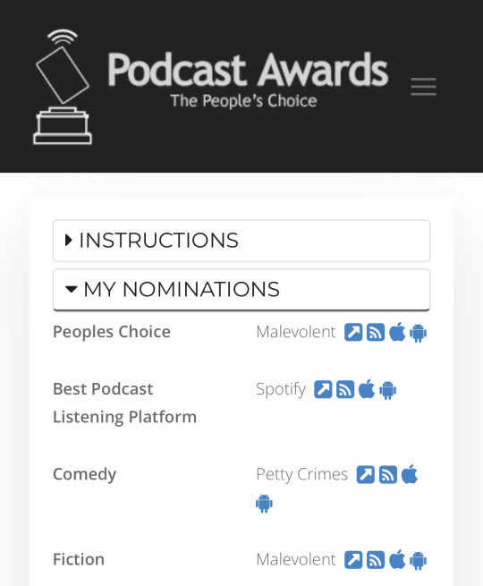The width and height of the screenshot is (483, 586).
Task: Open external link for Fiction row Malevolent
Action: (353, 560)
